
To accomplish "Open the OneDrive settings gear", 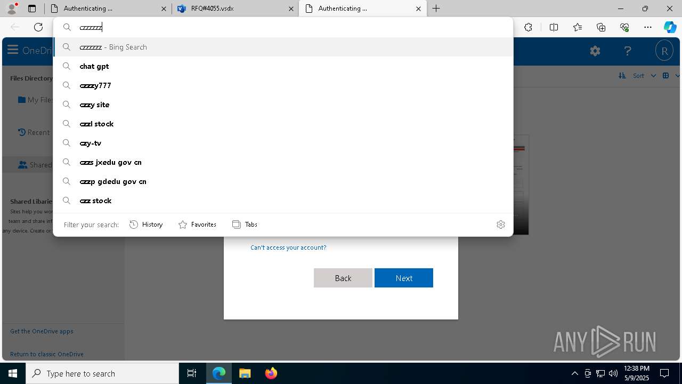I will coord(595,51).
